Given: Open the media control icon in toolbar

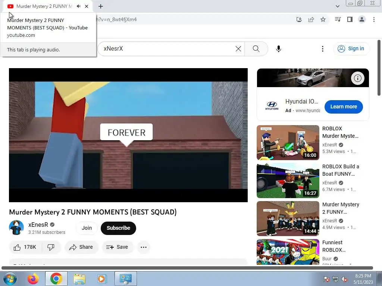Looking at the screenshot, I should 338,19.
